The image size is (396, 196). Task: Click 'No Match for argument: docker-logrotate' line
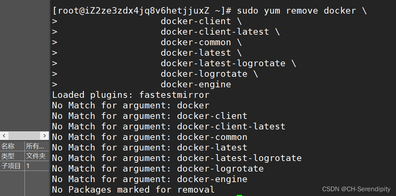(158, 168)
